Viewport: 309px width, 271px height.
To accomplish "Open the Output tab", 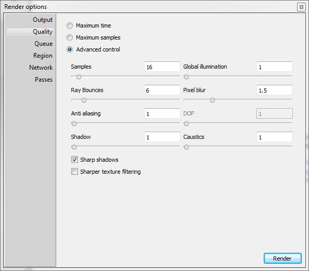I will 43,20.
